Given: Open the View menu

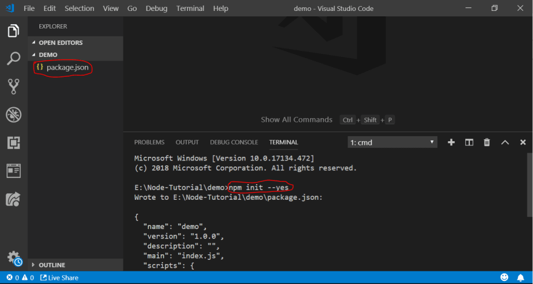Looking at the screenshot, I should coord(111,8).
